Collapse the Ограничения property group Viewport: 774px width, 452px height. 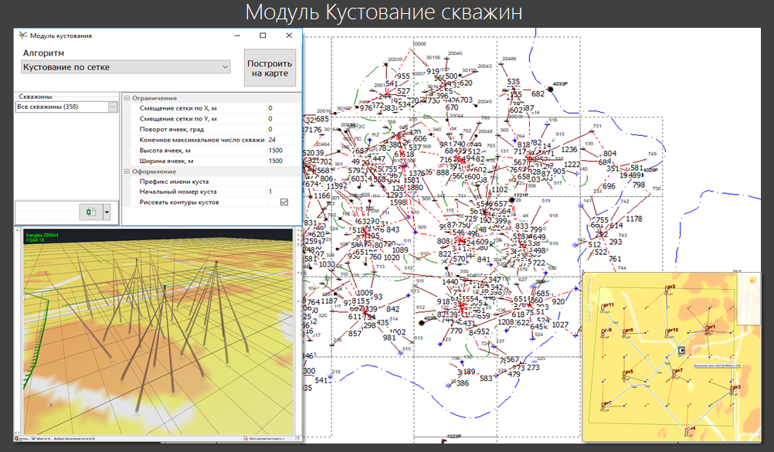(127, 98)
